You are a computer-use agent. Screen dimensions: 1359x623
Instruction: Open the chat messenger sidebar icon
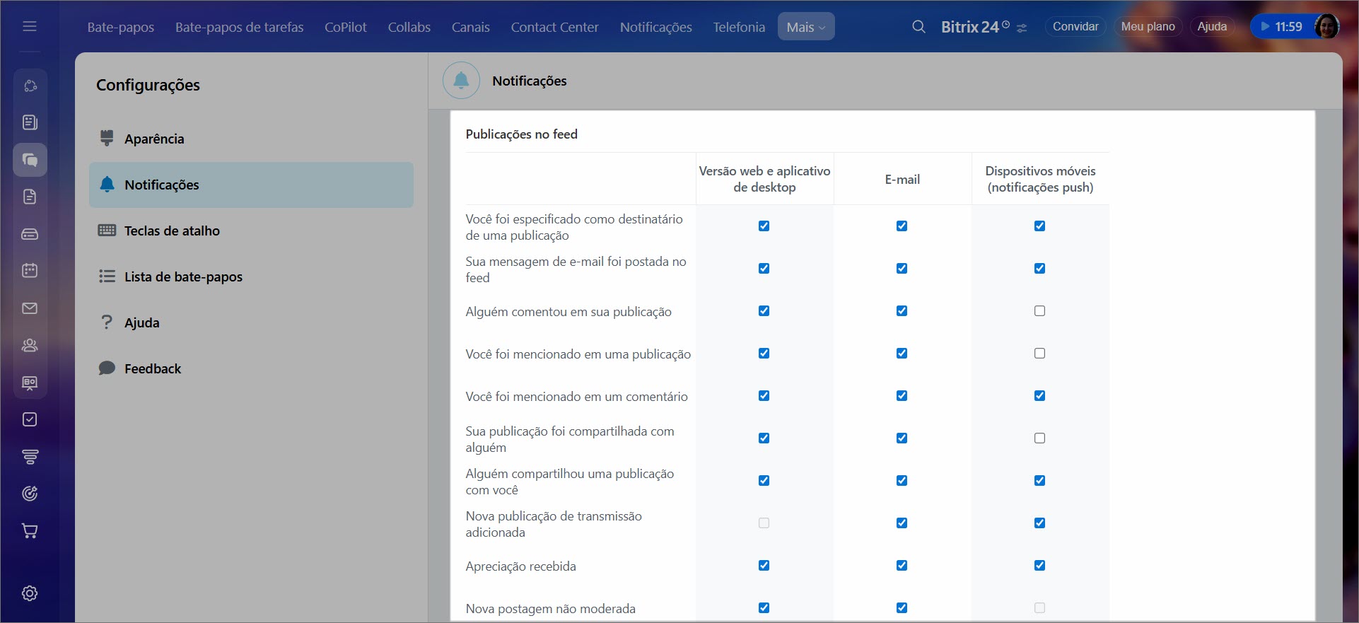coord(30,160)
